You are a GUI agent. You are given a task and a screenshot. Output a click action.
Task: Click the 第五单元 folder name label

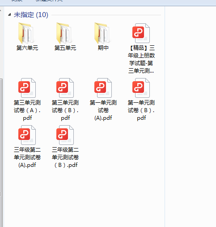click(x=65, y=48)
